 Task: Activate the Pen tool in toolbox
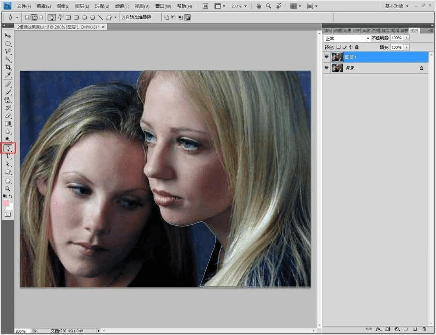pyautogui.click(x=8, y=148)
